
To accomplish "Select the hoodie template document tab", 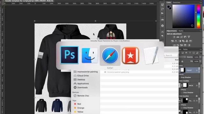I will click(29, 1).
